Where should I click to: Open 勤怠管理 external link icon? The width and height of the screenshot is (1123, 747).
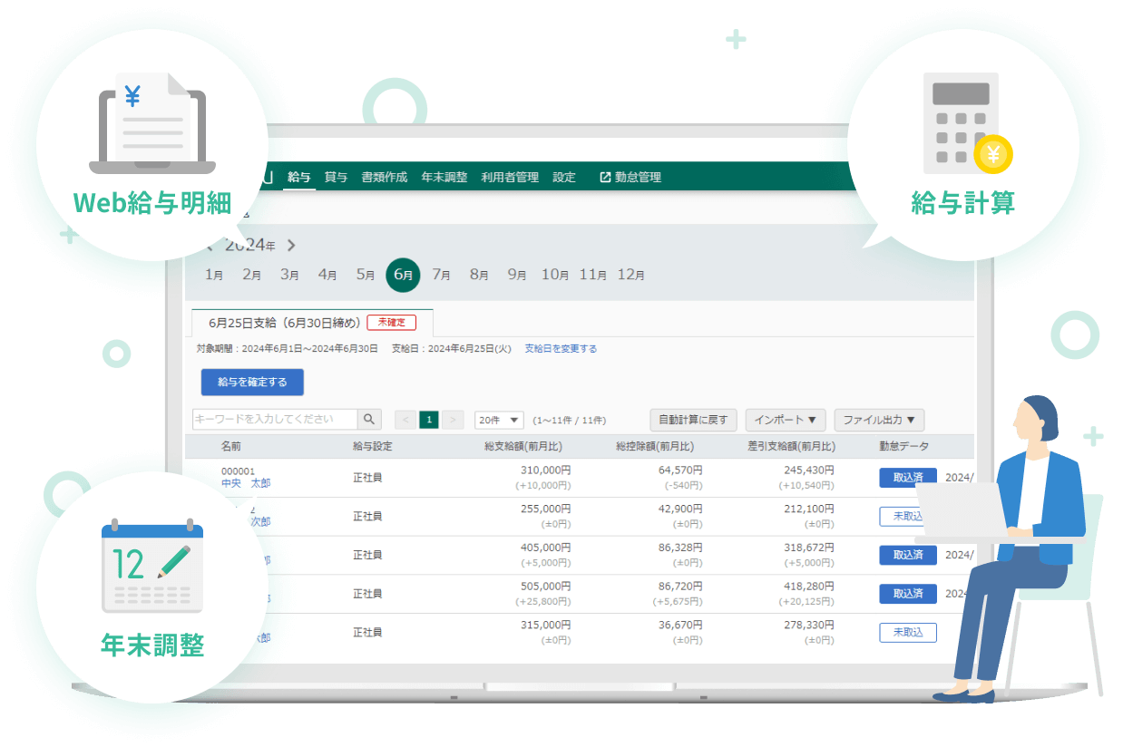coord(605,178)
